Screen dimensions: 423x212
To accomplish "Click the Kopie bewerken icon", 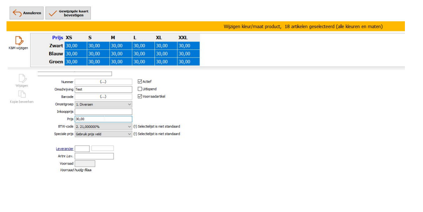I will tap(22, 94).
